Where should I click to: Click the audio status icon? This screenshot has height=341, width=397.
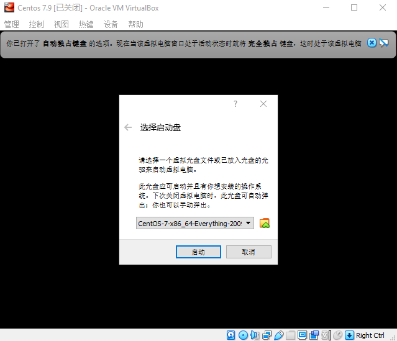(x=255, y=335)
